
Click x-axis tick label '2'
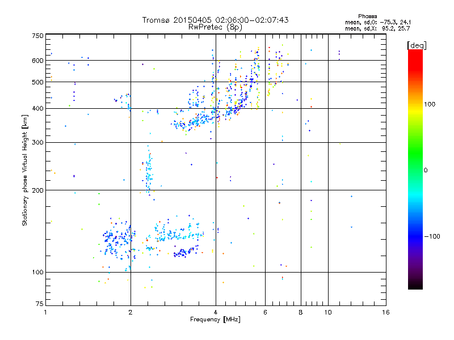131,312
